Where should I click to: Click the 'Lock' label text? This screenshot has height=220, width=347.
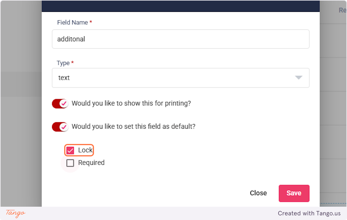pos(85,150)
